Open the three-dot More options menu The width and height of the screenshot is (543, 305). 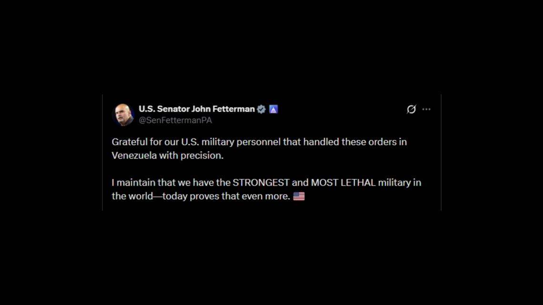tap(426, 109)
